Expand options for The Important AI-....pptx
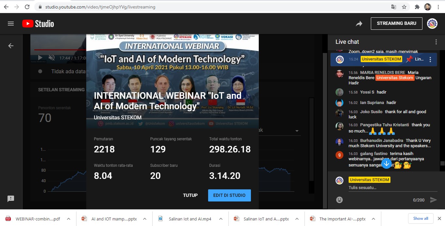 click(373, 219)
